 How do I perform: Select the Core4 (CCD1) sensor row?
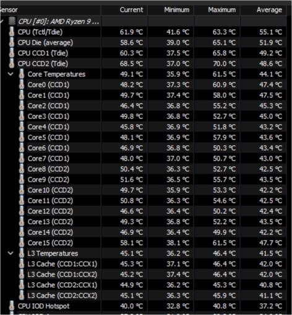[144, 127]
